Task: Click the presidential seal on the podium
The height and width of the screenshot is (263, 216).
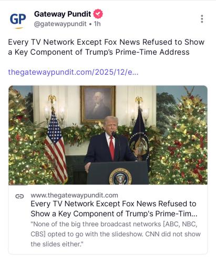Action: pos(120,177)
